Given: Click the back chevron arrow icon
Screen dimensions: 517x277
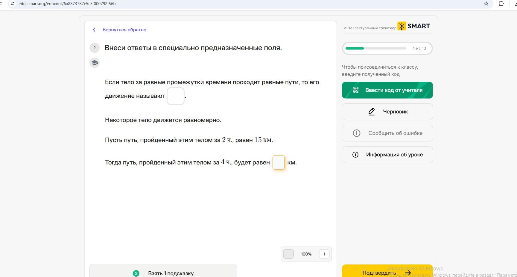Looking at the screenshot, I should [x=94, y=30].
